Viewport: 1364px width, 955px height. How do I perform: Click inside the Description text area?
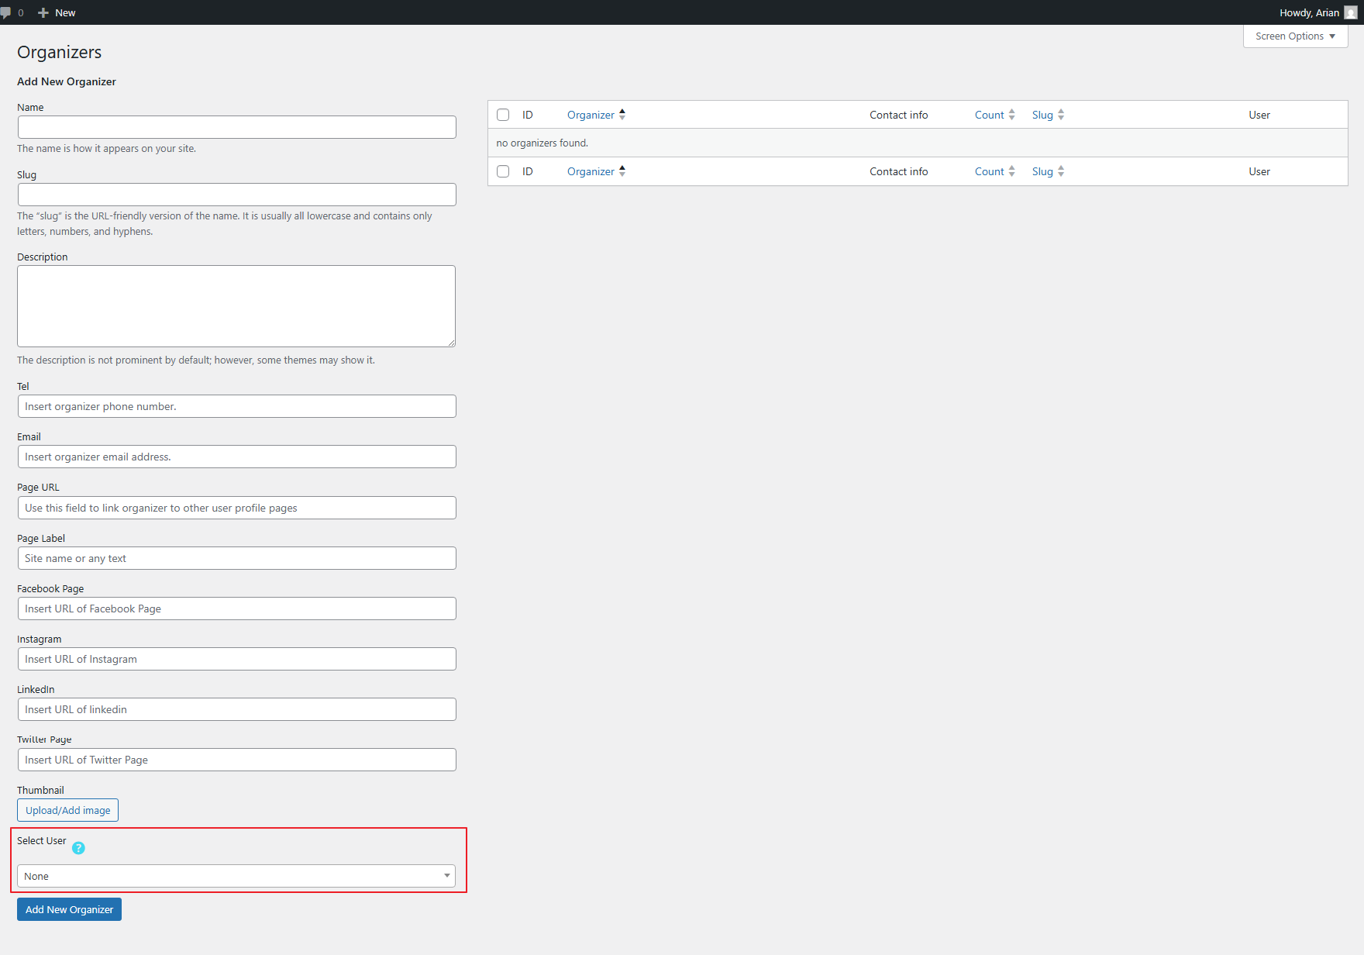(x=236, y=305)
